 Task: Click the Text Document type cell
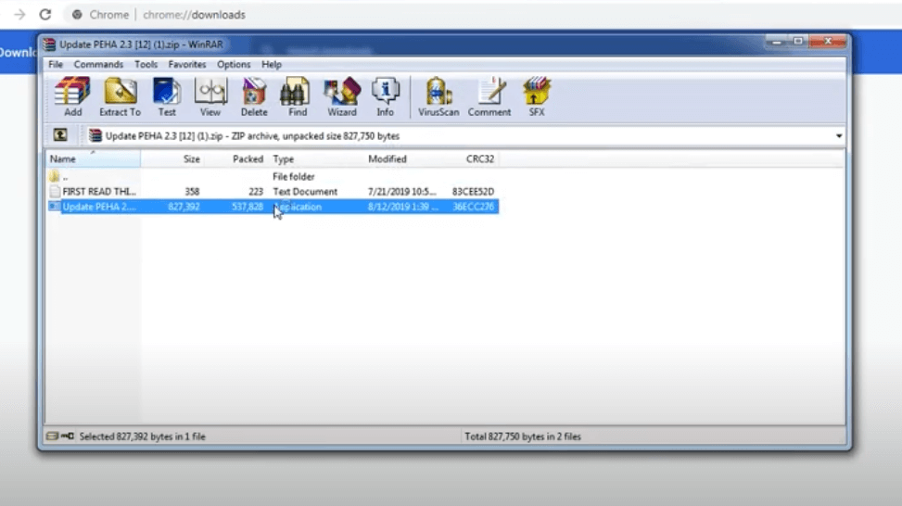pos(305,192)
